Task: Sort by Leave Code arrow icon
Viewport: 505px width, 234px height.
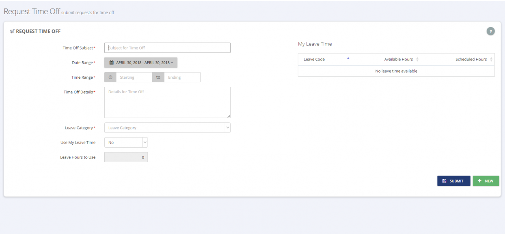Action: click(x=348, y=59)
